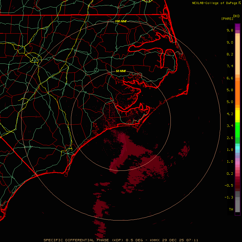Click the TH threshold label on the scale
The image size is (242, 242).
point(231,209)
